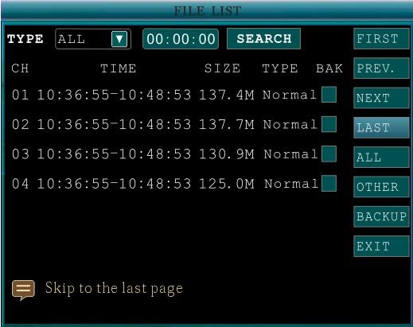Click the BAK column header
The image size is (413, 327).
click(x=329, y=68)
